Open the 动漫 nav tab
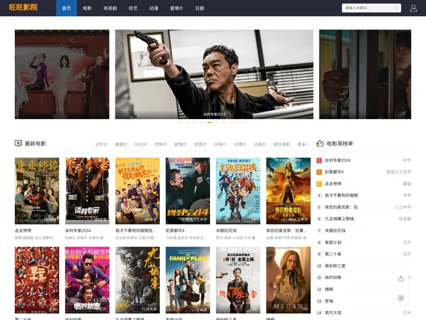The image size is (426, 320). click(x=154, y=8)
